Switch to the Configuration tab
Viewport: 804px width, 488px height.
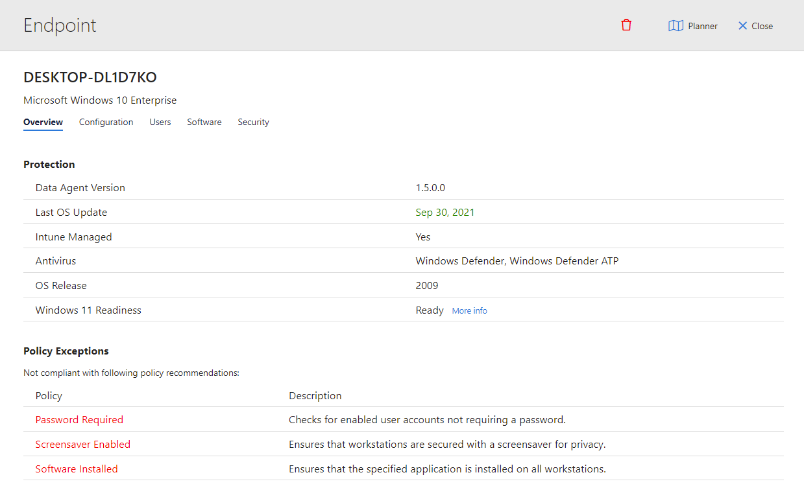pos(106,122)
